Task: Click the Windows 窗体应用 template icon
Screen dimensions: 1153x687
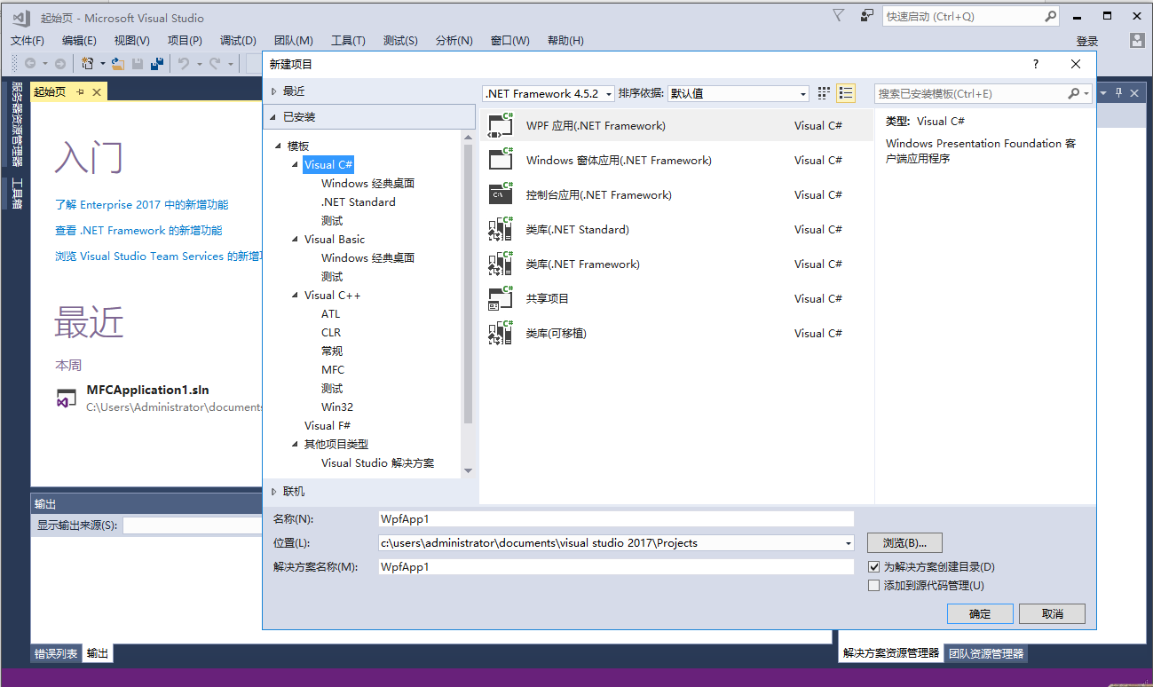Action: tap(501, 160)
